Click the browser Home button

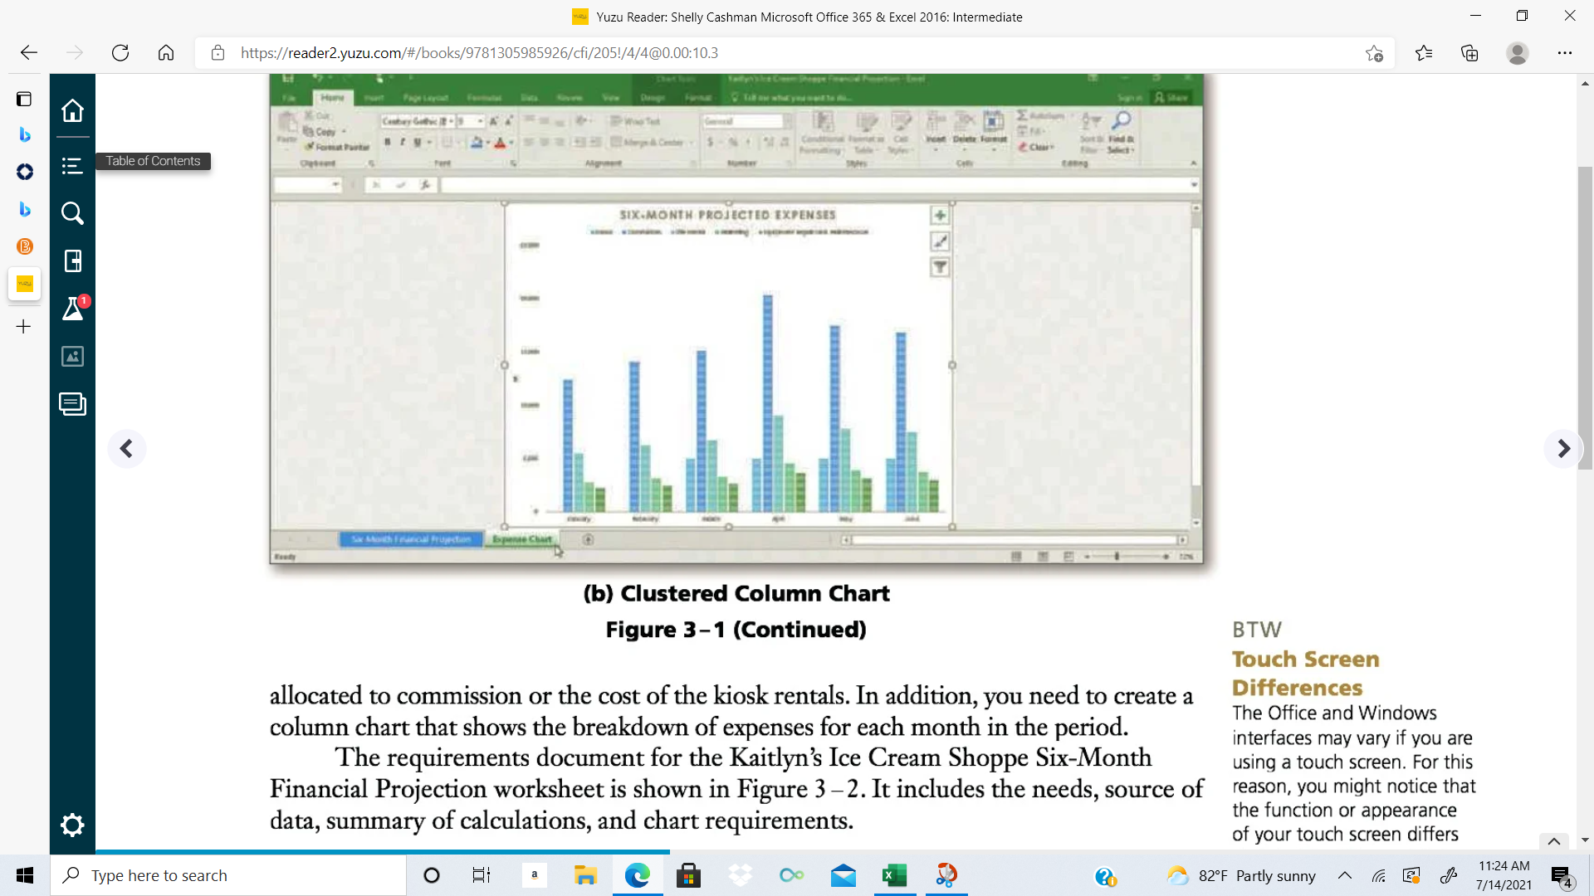coord(166,53)
